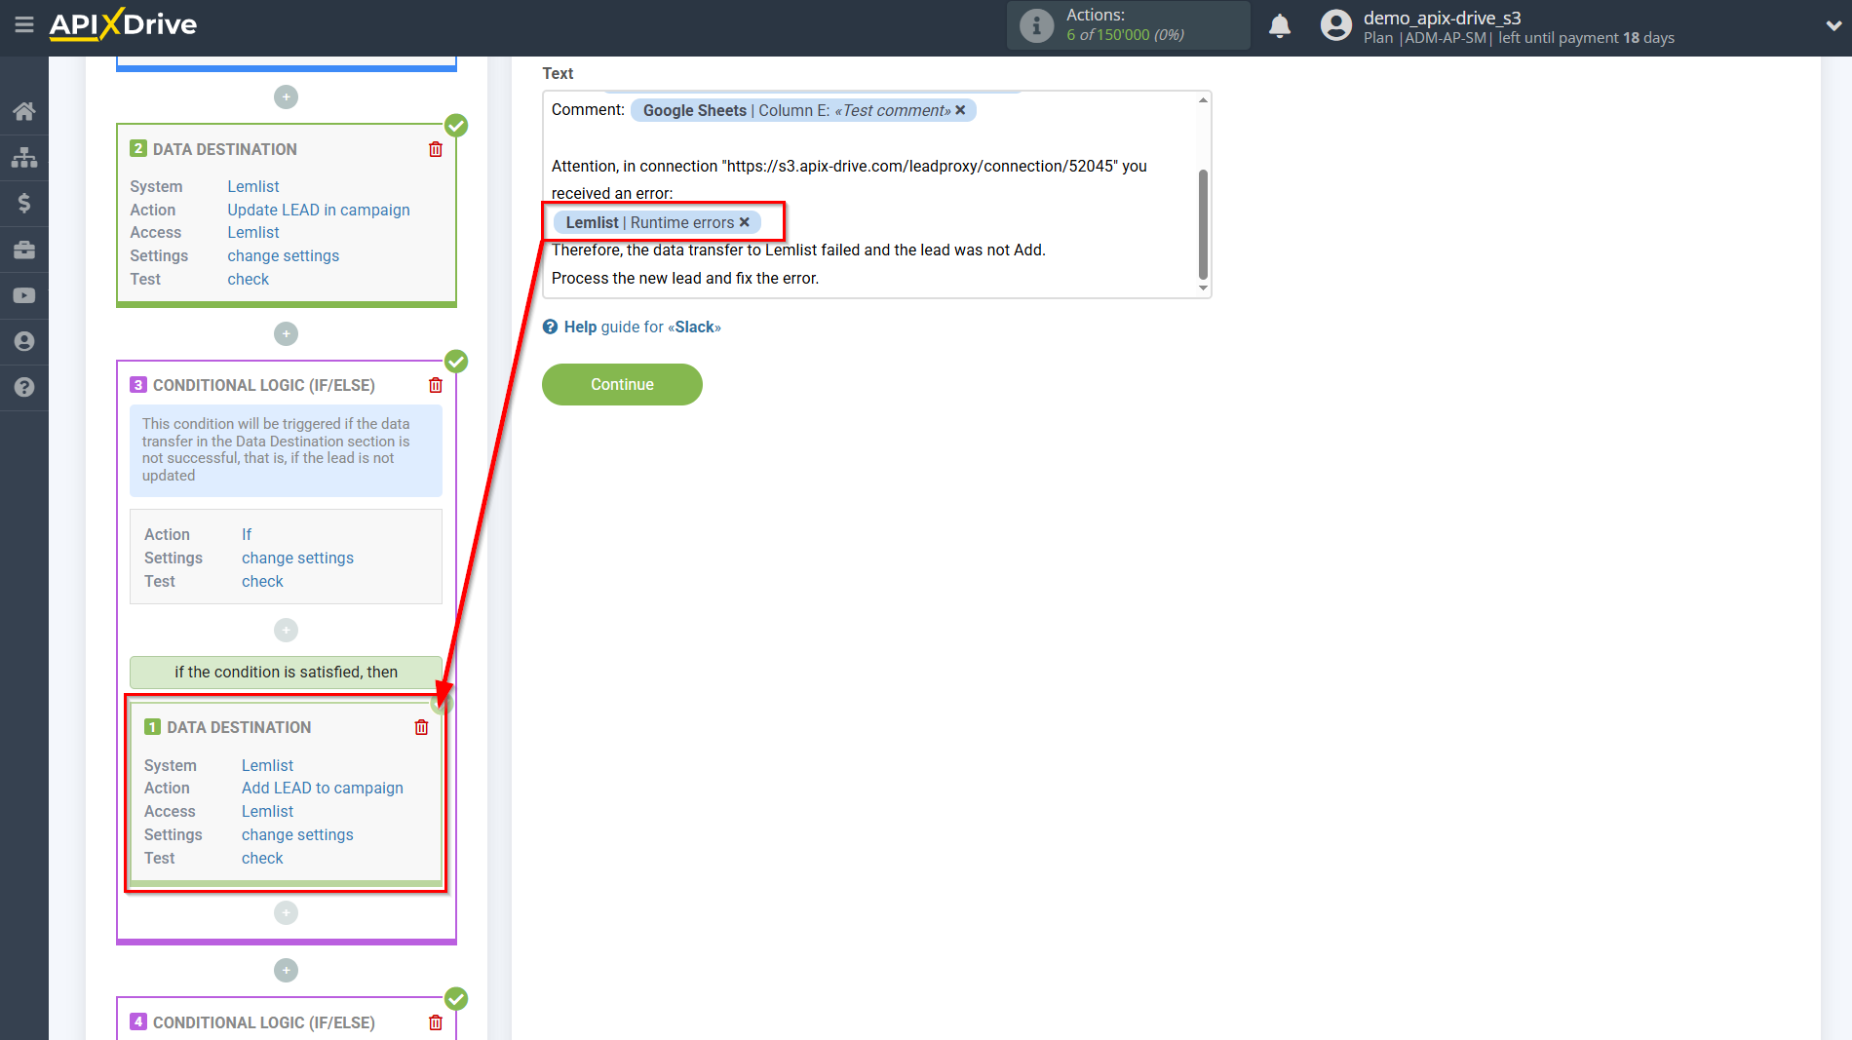
Task: Open the profile sidebar icon
Action: 24,341
